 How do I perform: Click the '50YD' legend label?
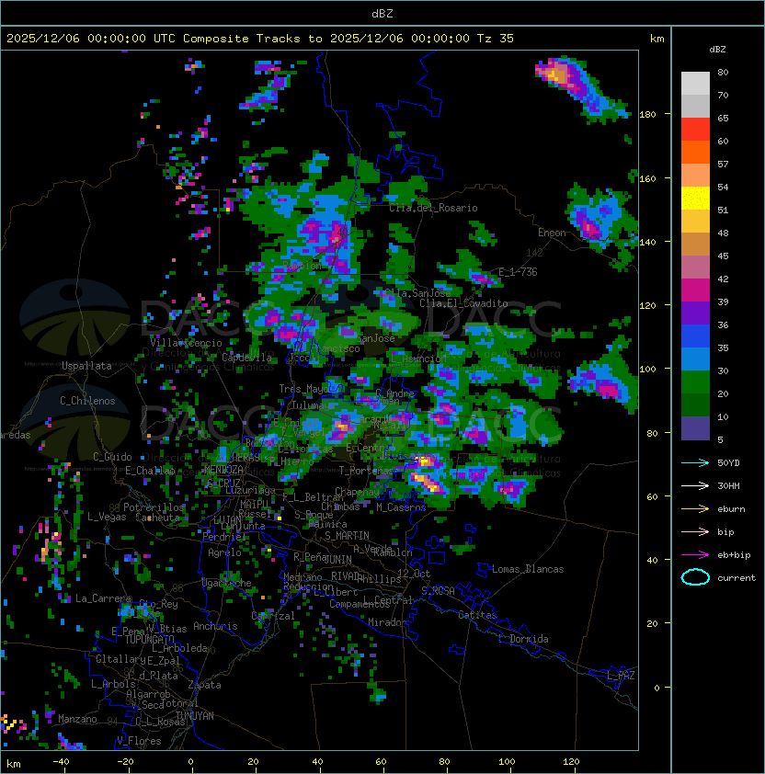[x=728, y=462]
